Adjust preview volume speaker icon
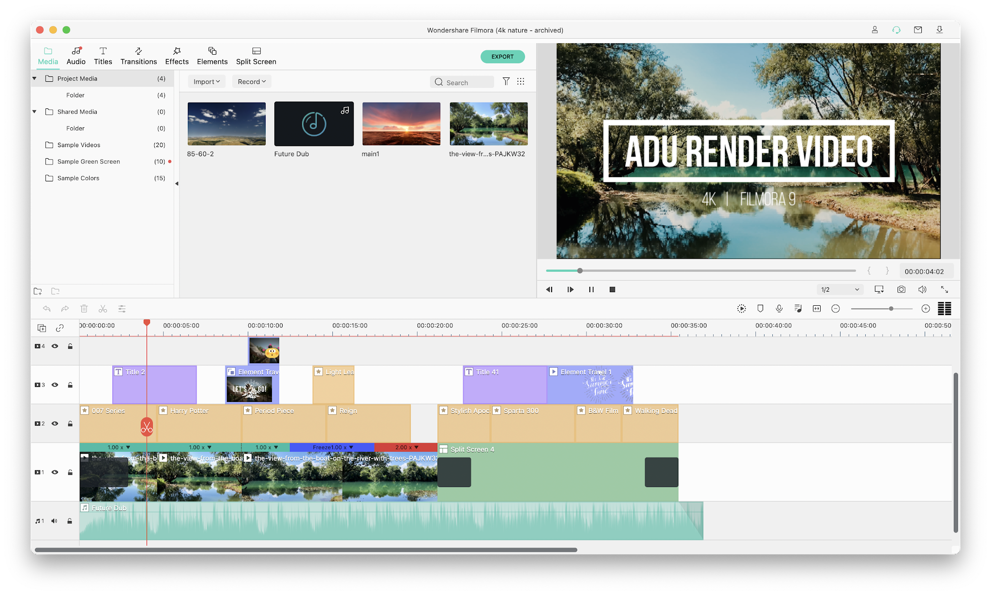The height and width of the screenshot is (595, 991). [x=922, y=289]
